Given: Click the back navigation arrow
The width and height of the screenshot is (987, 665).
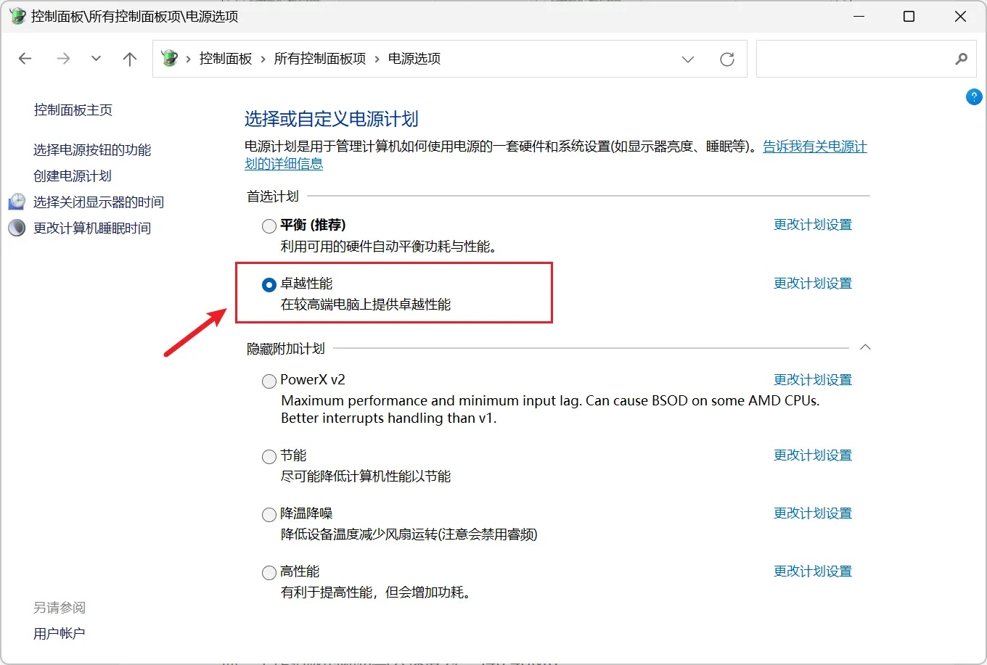Looking at the screenshot, I should point(25,59).
